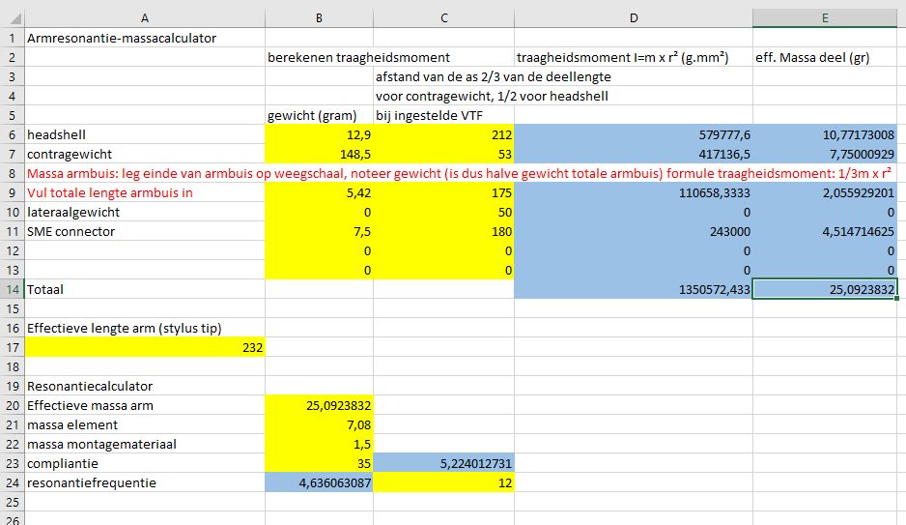
Task: Select headshell distance cell 212
Action: pyautogui.click(x=443, y=134)
